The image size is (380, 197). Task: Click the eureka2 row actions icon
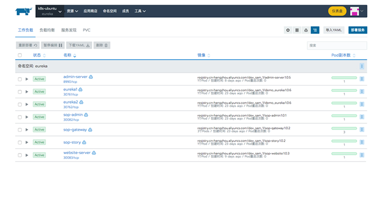tap(362, 104)
